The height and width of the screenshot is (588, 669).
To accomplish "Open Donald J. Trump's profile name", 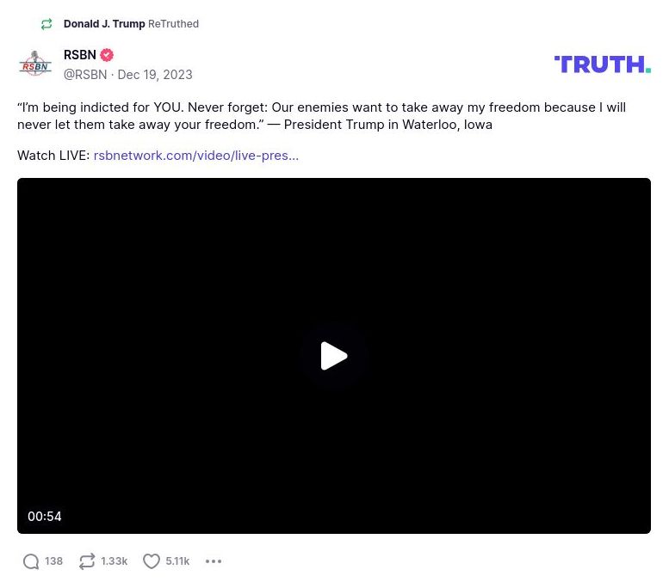I will (x=104, y=24).
